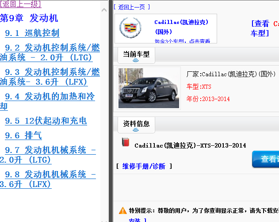Open section 9.6 排气
The width and height of the screenshot is (279, 222).
[x=23, y=136]
